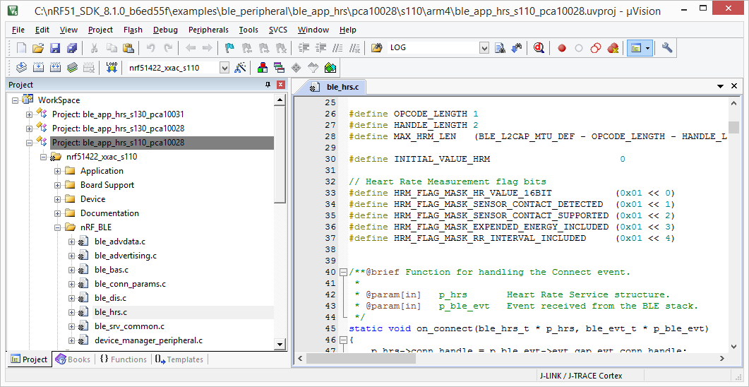Select device_manager_peripheral.c in the tree
Image resolution: width=749 pixels, height=387 pixels.
148,340
